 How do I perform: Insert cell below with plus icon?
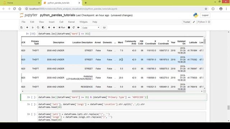(27, 28)
